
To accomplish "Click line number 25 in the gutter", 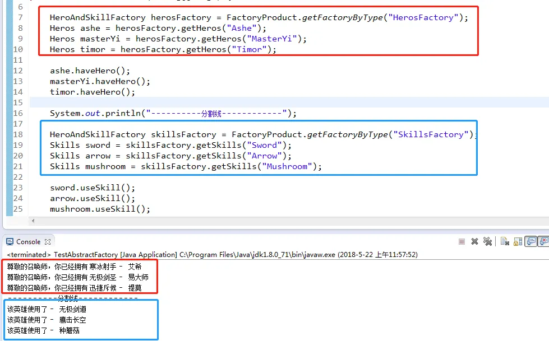I will 18,209.
